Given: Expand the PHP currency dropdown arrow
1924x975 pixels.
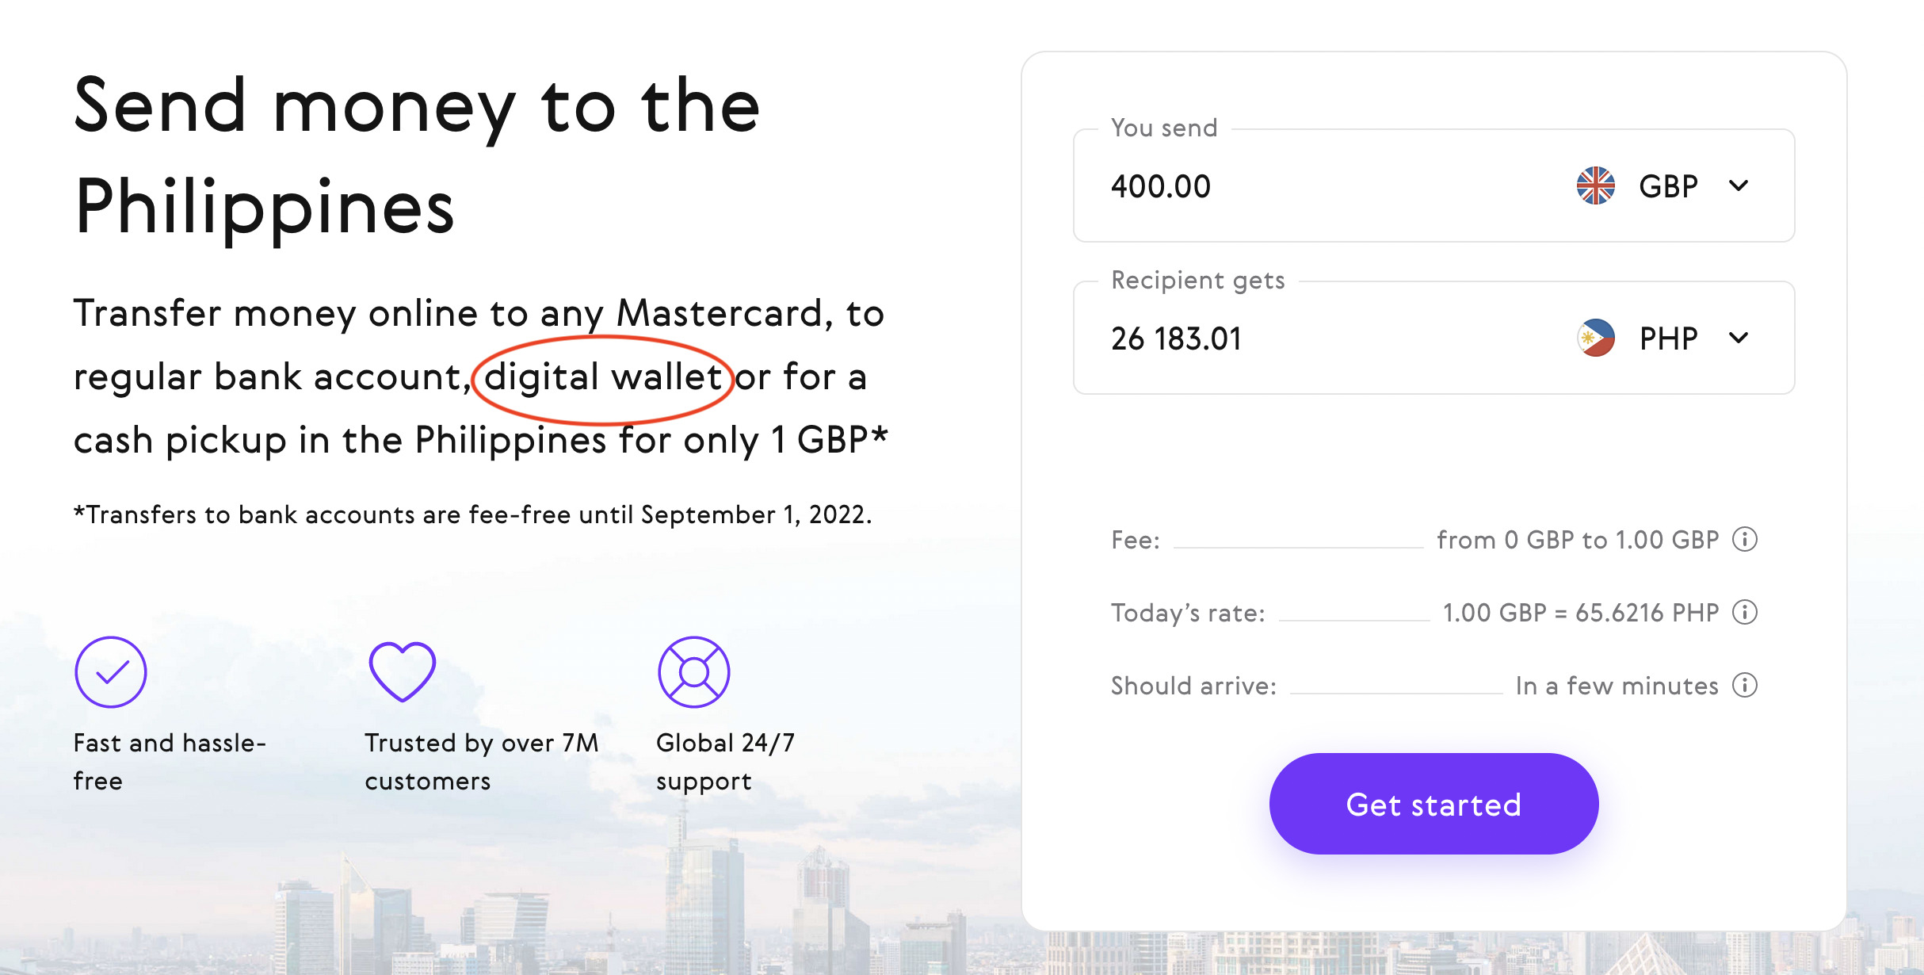Looking at the screenshot, I should 1739,338.
